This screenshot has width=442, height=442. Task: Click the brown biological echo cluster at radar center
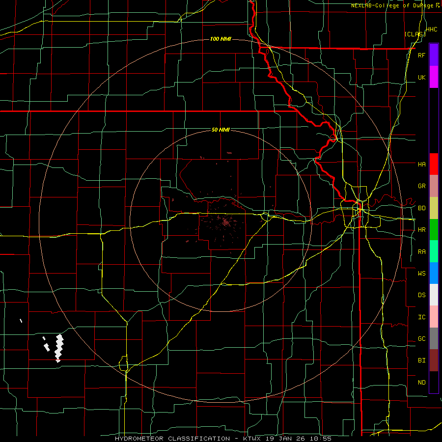[x=225, y=222]
